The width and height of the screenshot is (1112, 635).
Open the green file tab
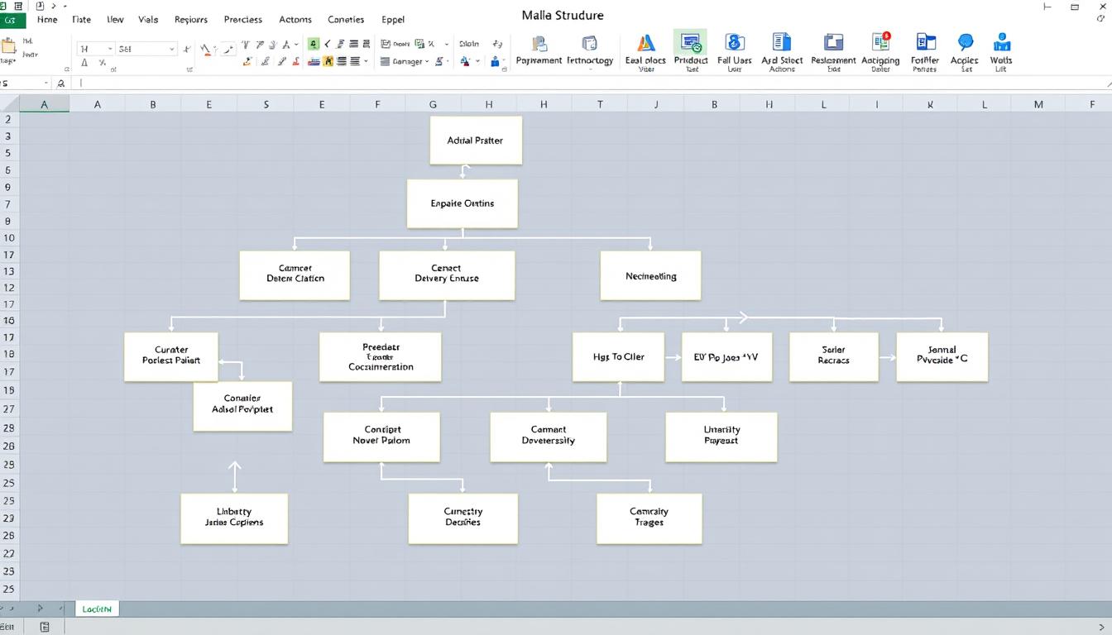coord(12,20)
